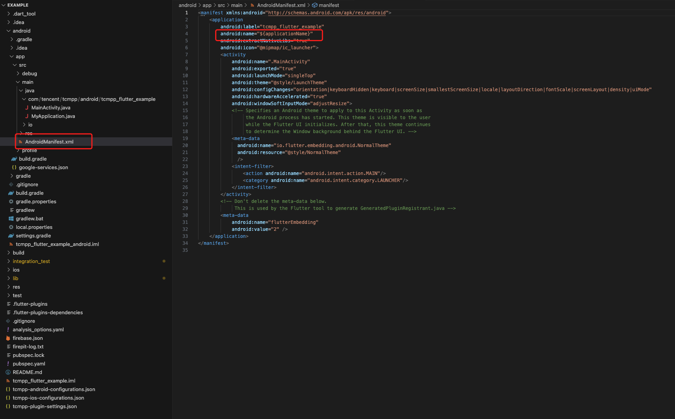
Task: Click the XML icon of AndroidManifest.xml in the tree
Action: 21,142
